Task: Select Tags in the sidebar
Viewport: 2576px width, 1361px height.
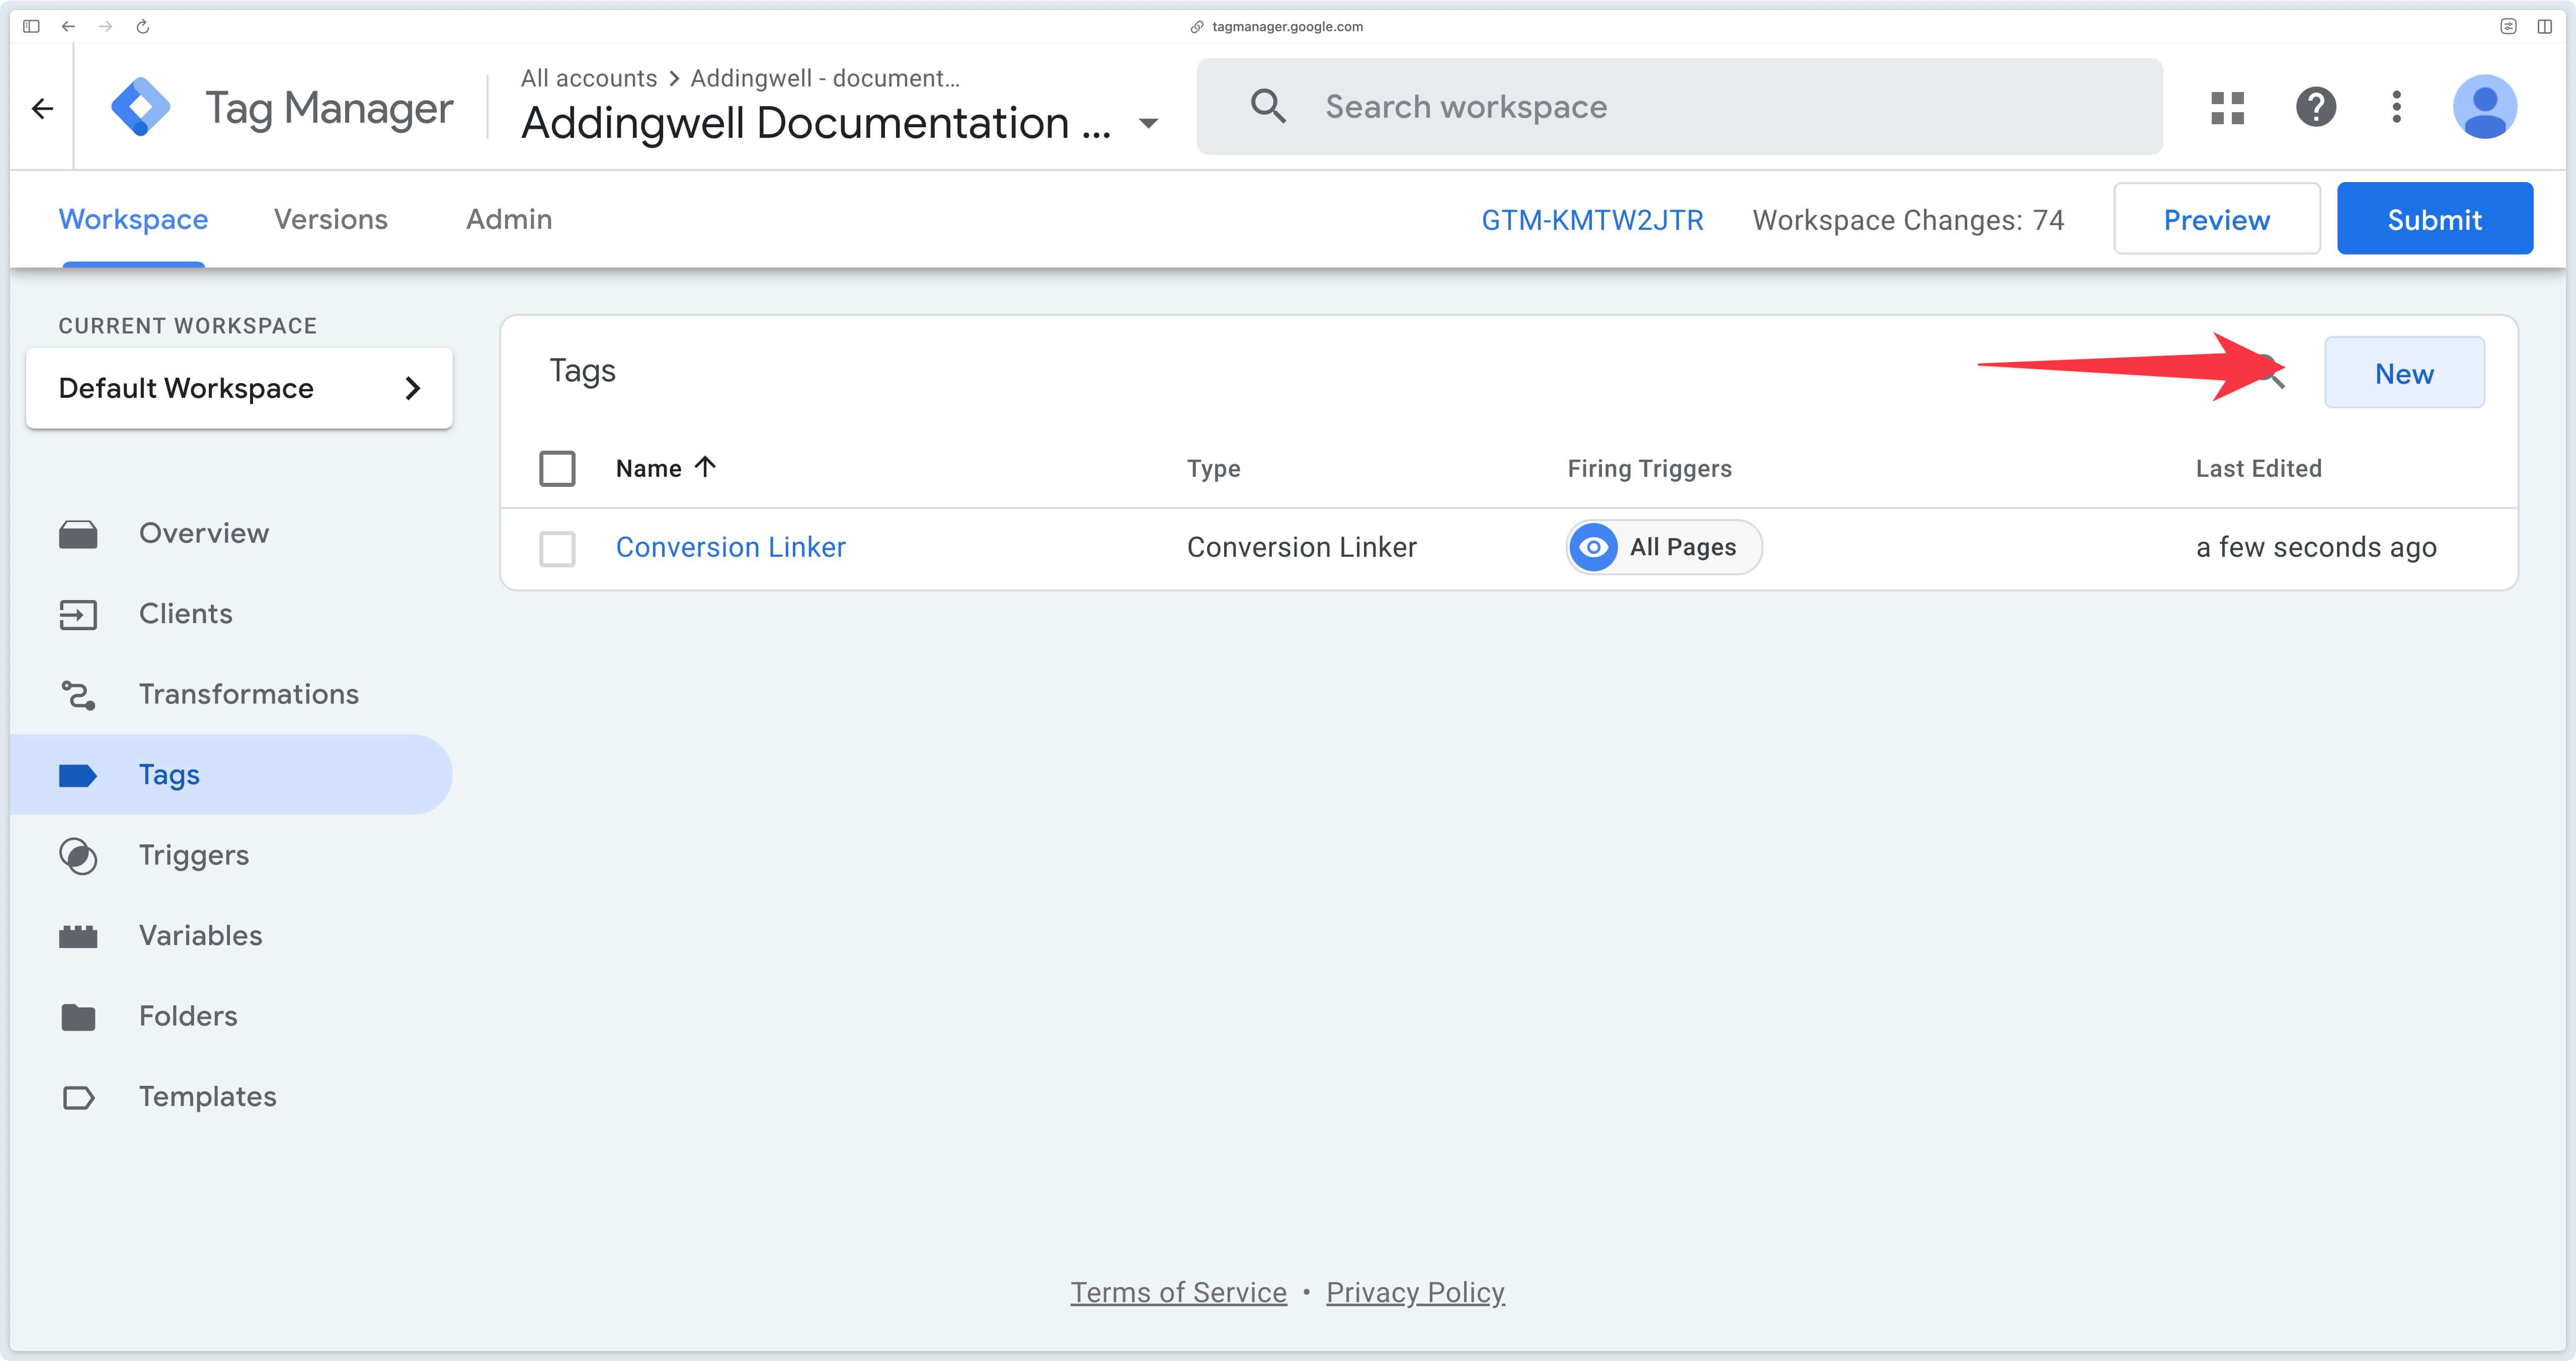Action: click(231, 775)
